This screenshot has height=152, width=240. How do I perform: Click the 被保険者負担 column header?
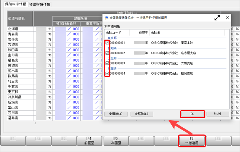pyautogui.click(x=66, y=24)
